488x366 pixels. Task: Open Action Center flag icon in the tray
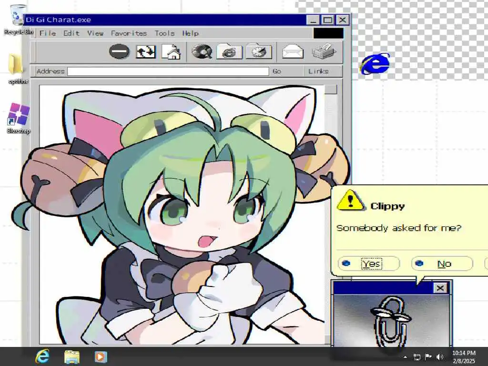point(428,357)
